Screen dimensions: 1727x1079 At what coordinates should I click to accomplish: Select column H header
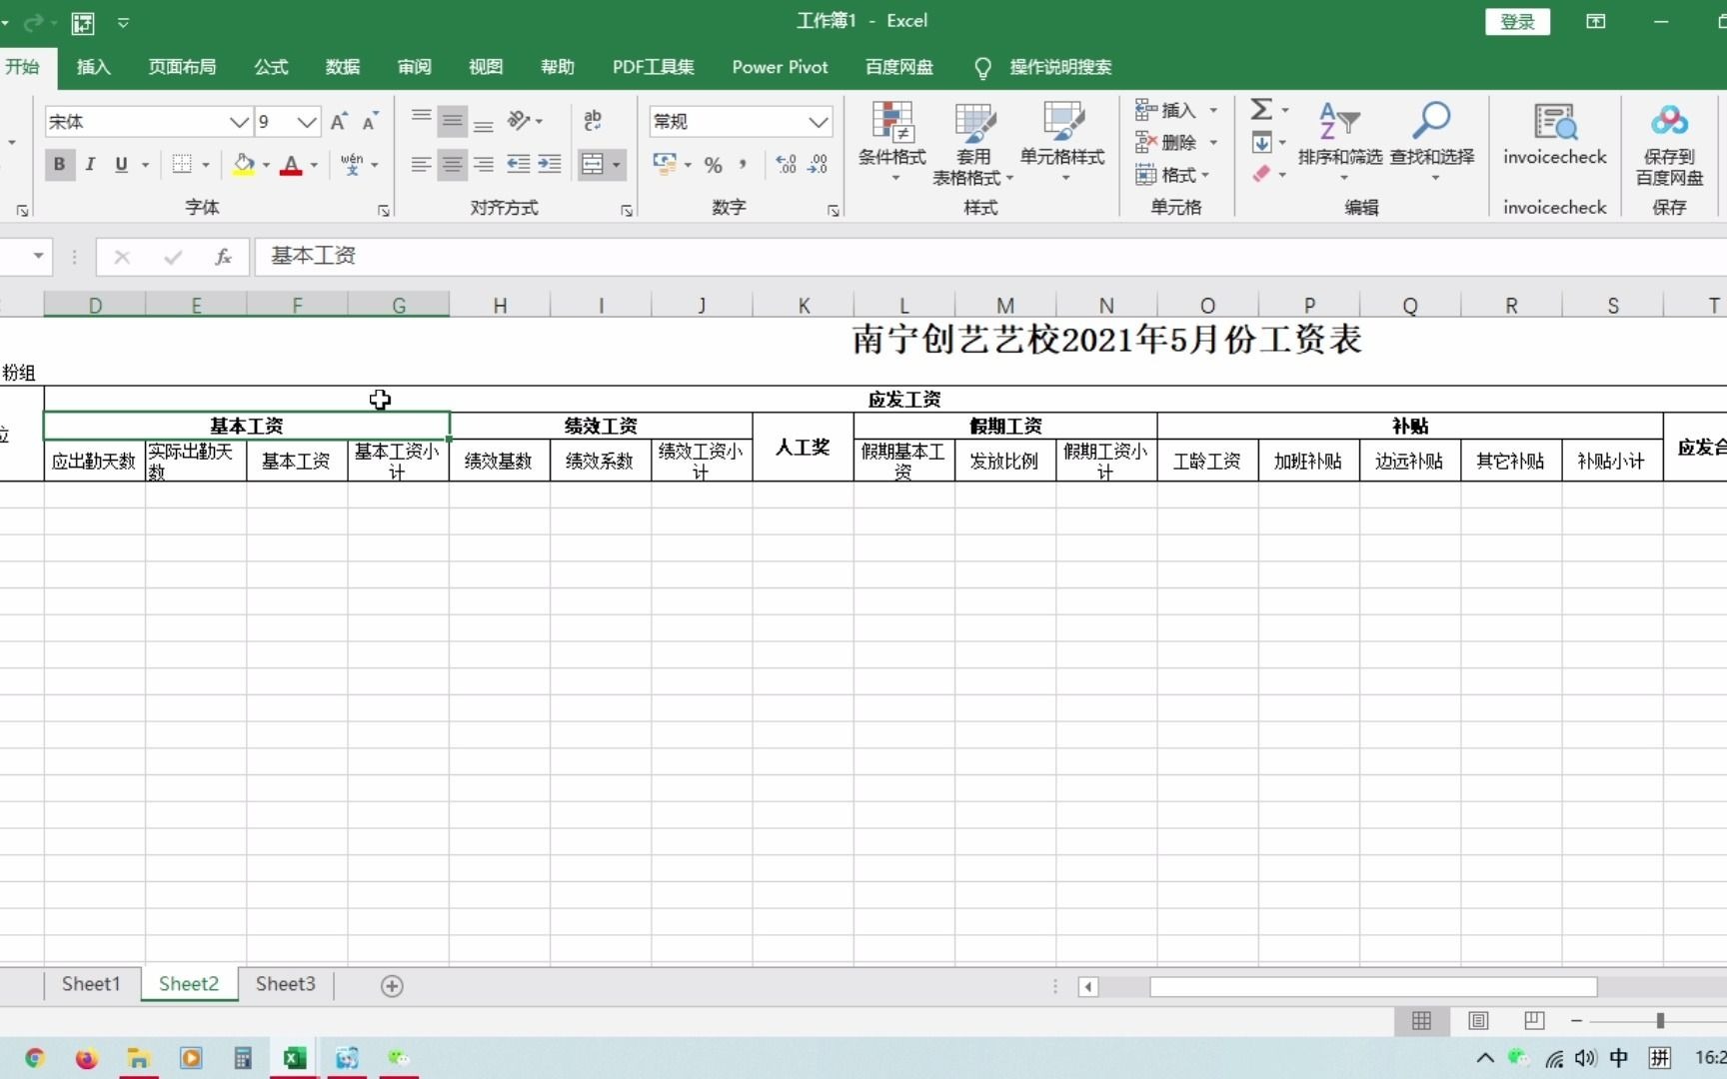pyautogui.click(x=500, y=305)
